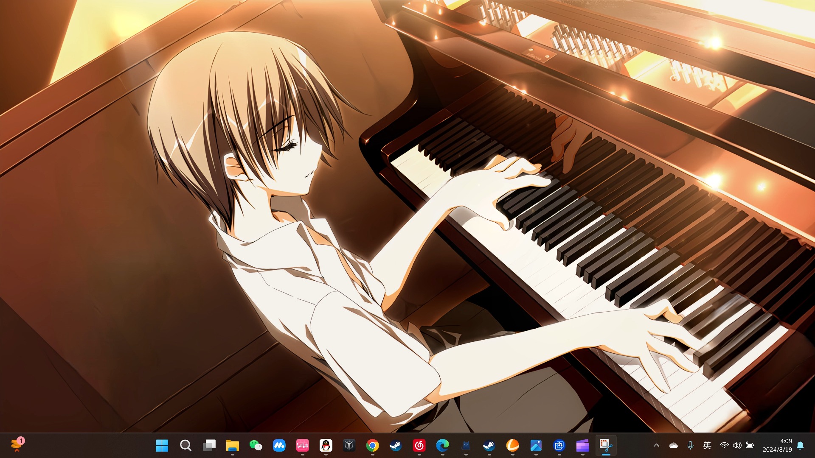Screen dimensions: 815x458
Task: Show hidden tray icons chevron
Action: (x=656, y=445)
